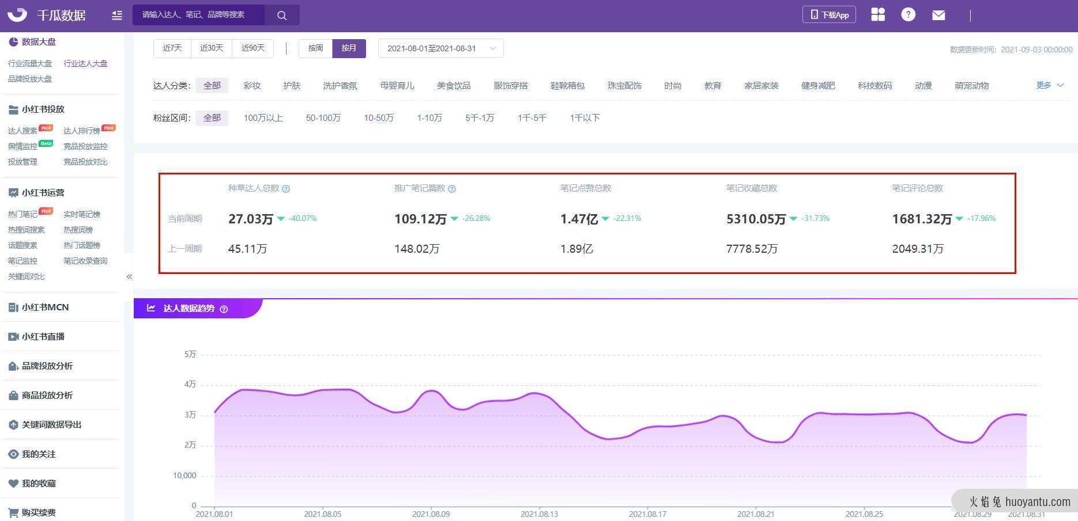The image size is (1078, 521).
Task: Filter category by 科技数码
Action: [875, 86]
